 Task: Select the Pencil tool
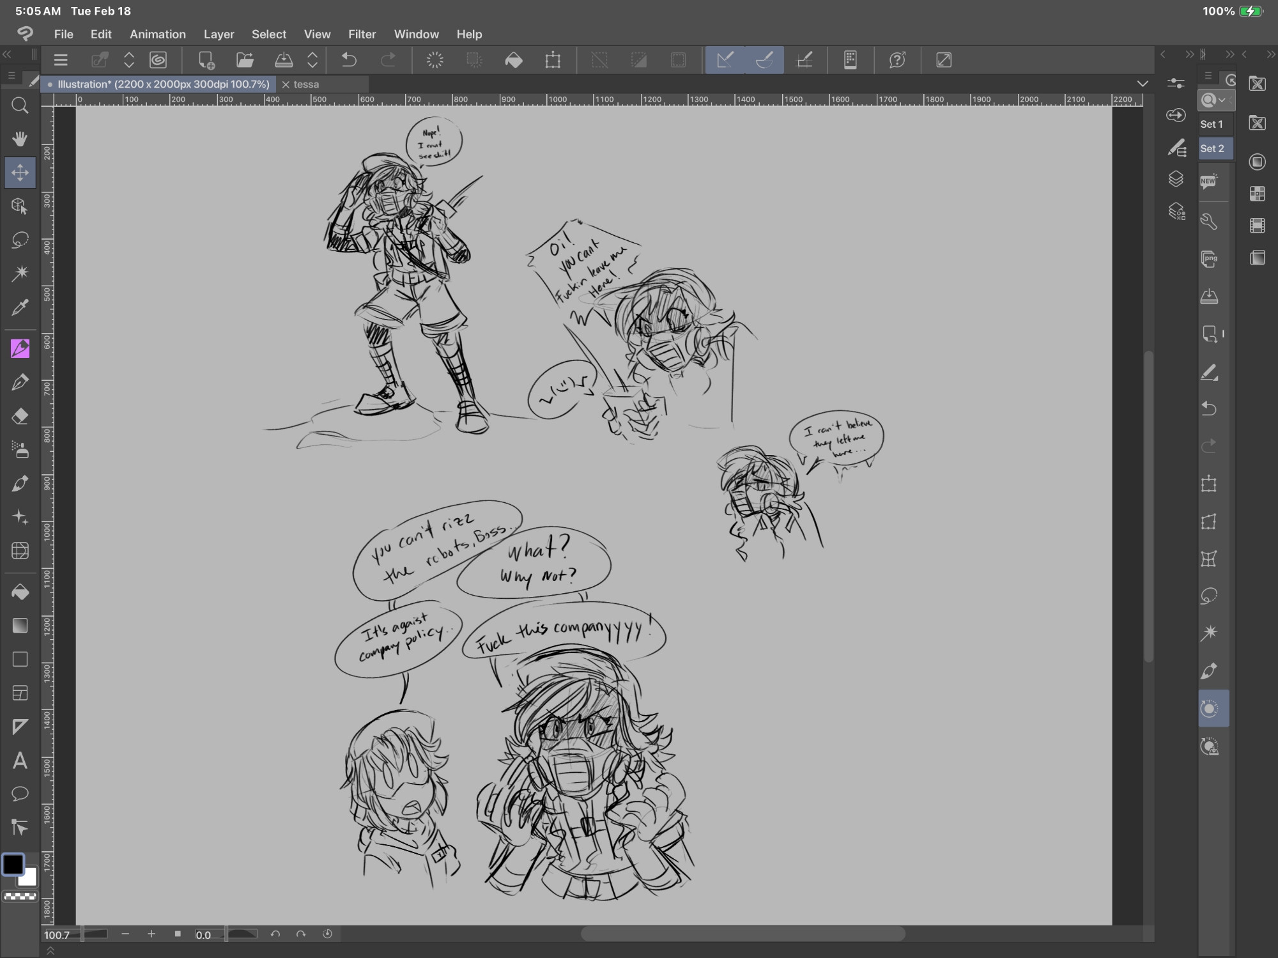point(20,382)
